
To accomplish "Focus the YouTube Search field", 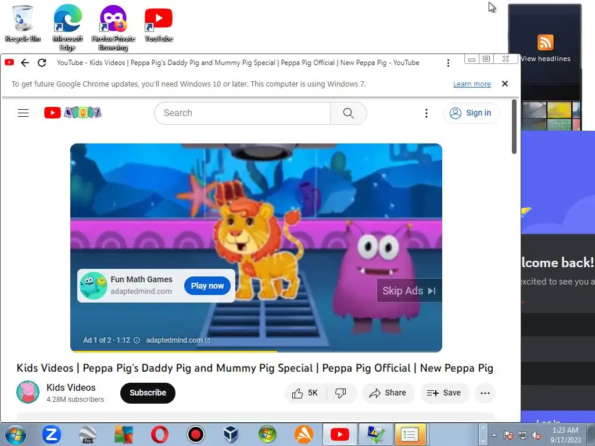I will 242,113.
